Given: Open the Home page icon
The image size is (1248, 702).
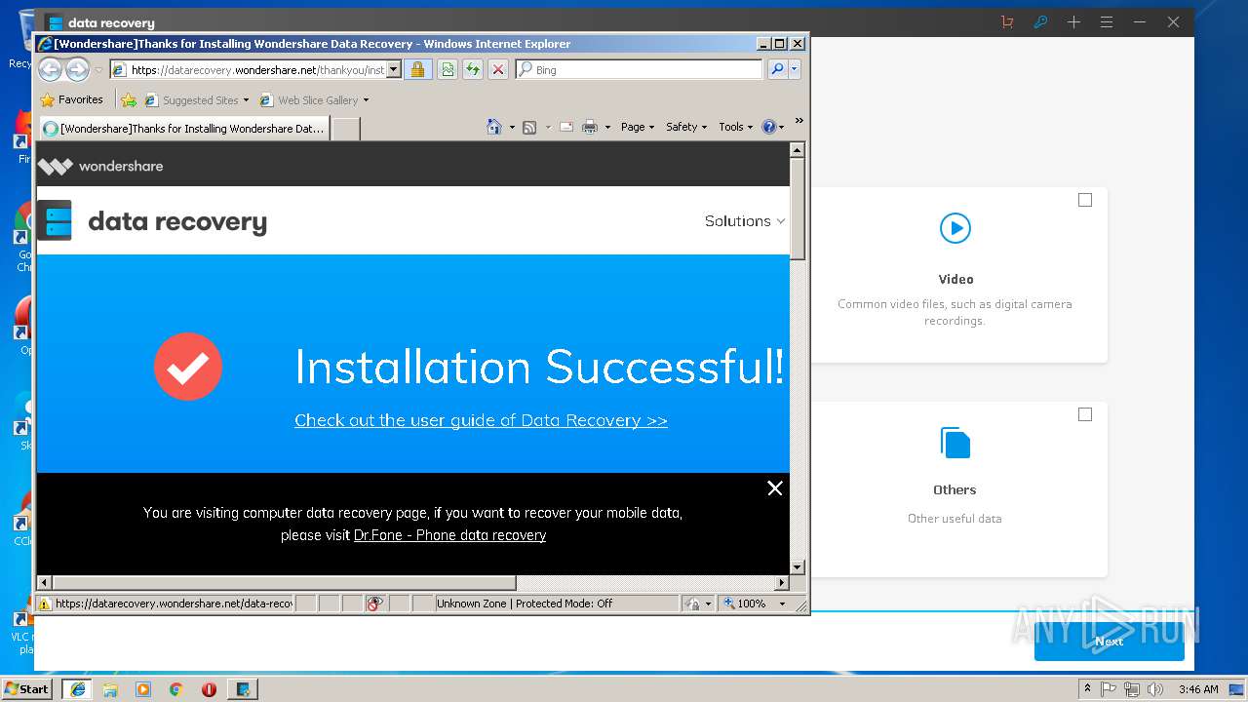Looking at the screenshot, I should click(494, 127).
